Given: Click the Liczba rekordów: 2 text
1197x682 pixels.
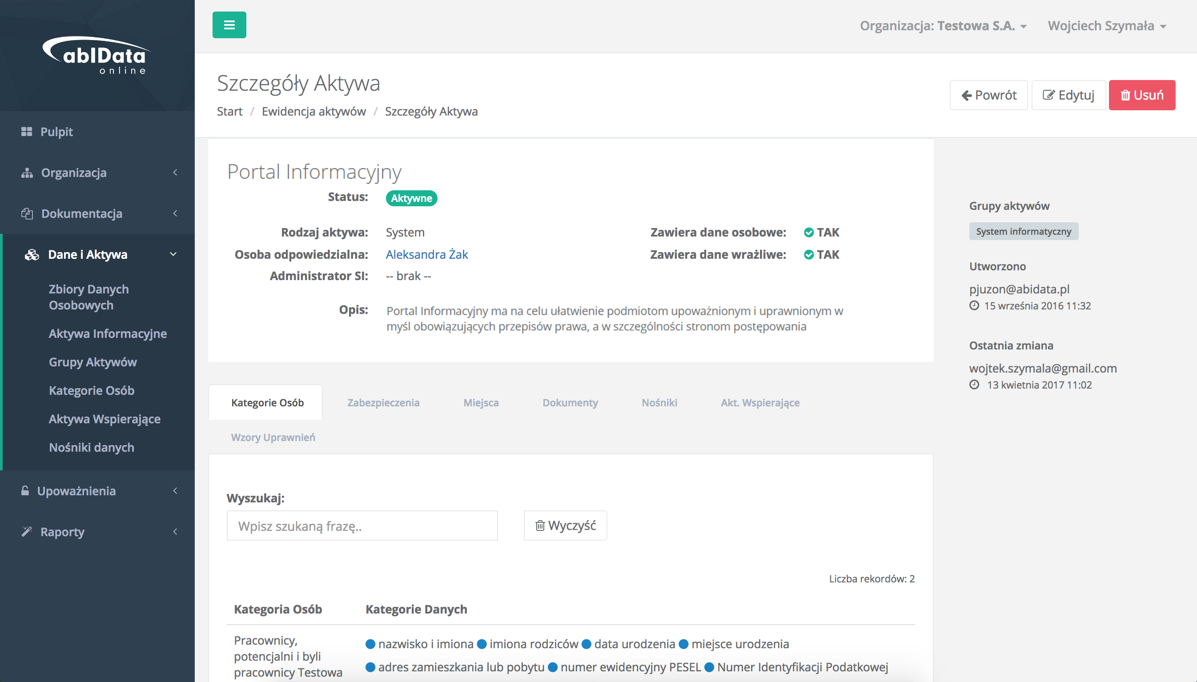Looking at the screenshot, I should click(872, 579).
